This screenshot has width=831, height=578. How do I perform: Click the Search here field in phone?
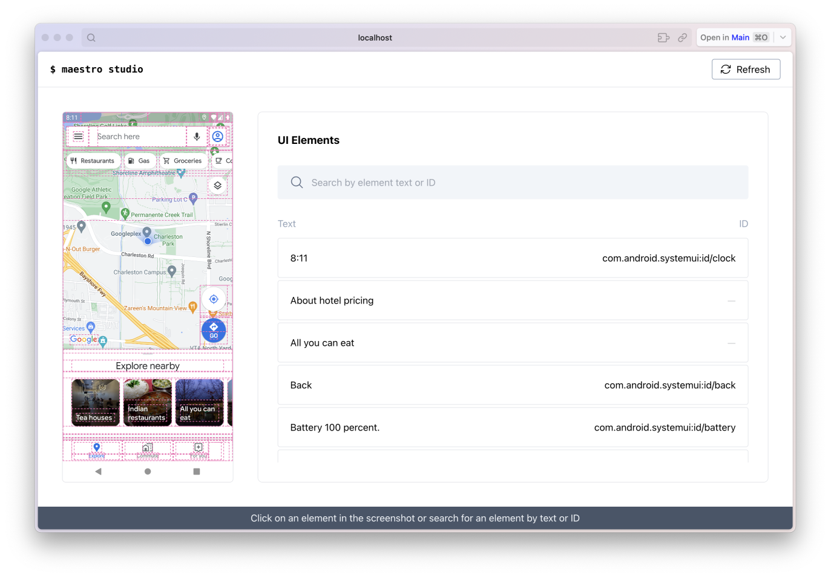(x=141, y=137)
